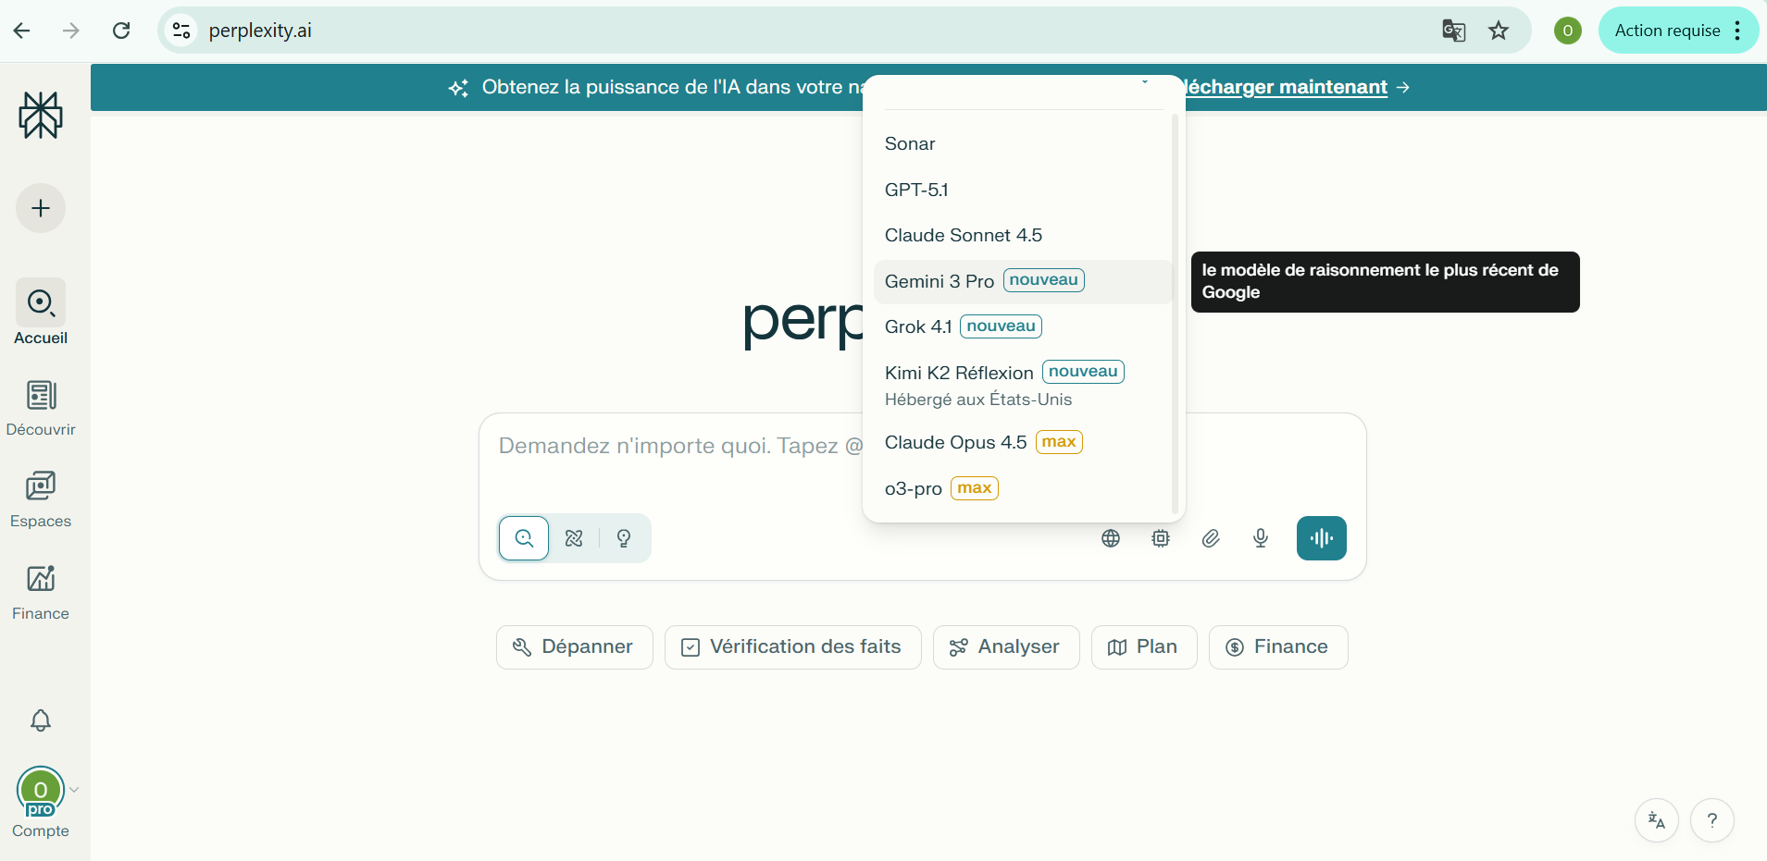Click the attach file paperclip icon
The image size is (1767, 861).
[1211, 538]
